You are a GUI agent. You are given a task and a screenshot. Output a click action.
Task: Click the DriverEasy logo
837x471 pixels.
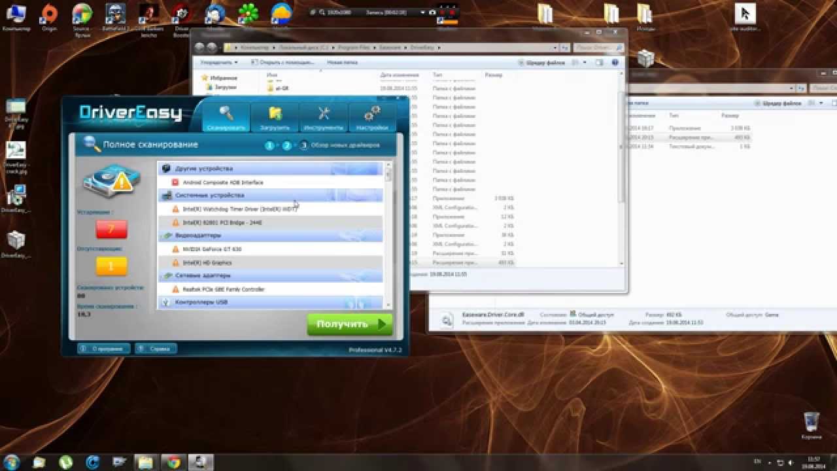coord(131,113)
